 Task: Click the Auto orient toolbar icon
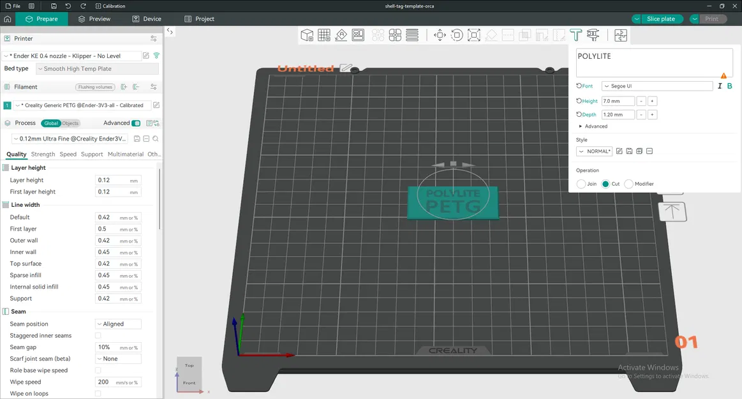(341, 35)
